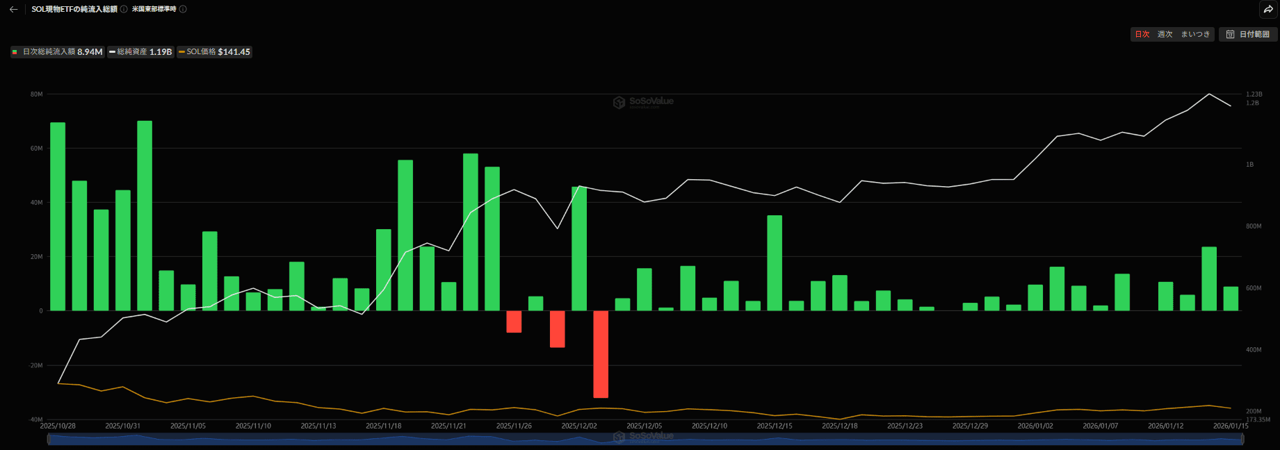1280x450 pixels.
Task: Click the share arrow icon
Action: pyautogui.click(x=1268, y=10)
